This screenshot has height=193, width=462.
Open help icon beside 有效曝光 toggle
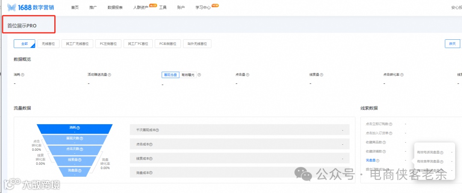[199, 75]
